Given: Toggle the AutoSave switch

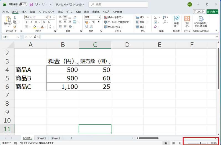Looking at the screenshot, I should point(23,4).
